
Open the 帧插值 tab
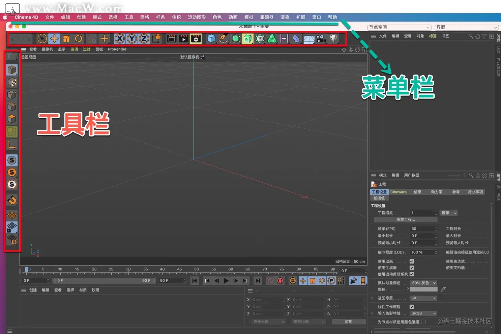point(379,198)
